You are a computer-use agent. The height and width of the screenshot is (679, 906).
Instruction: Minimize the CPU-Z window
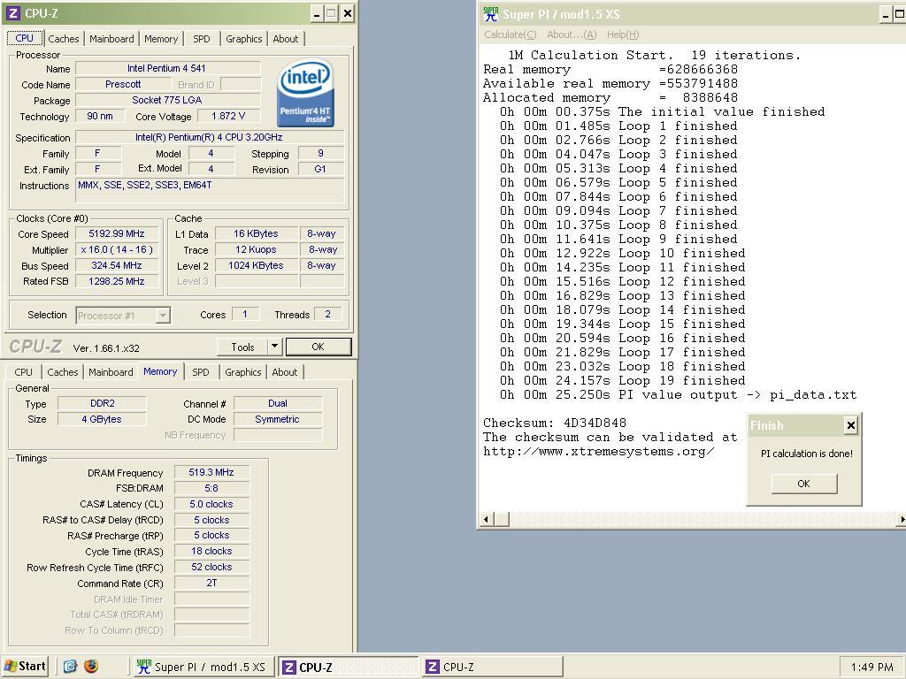316,14
